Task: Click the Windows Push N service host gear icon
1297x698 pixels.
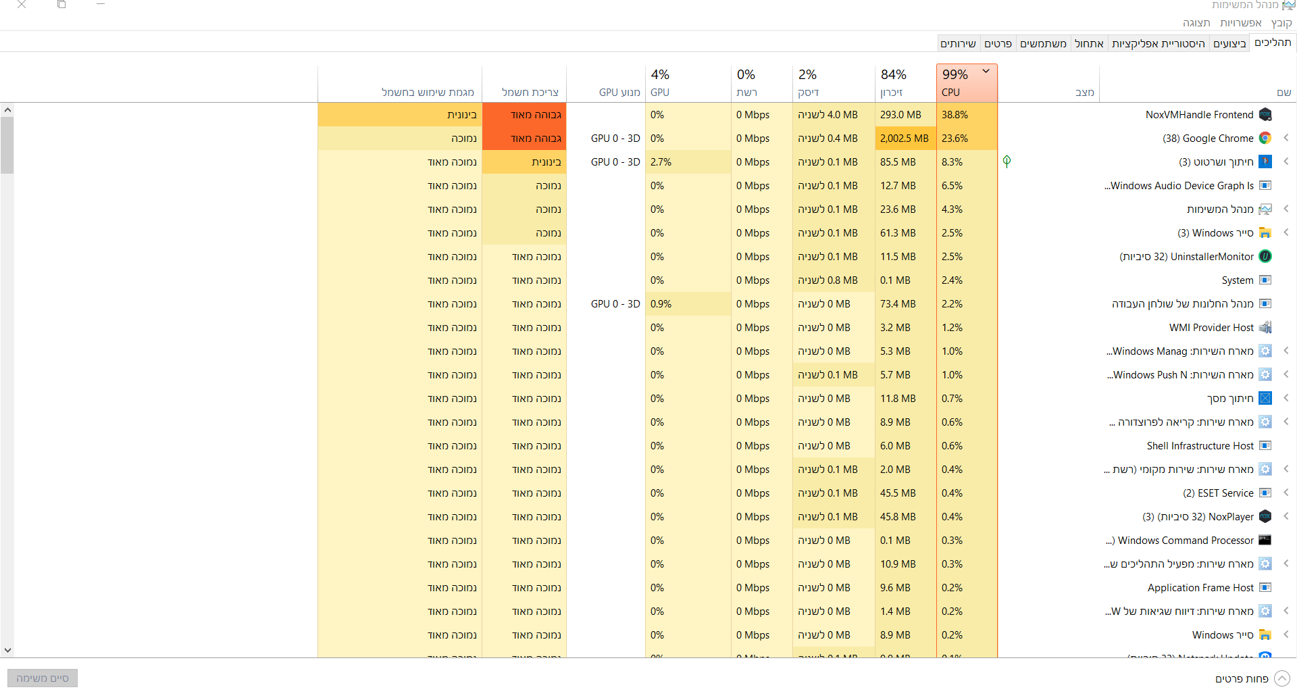Action: point(1265,375)
